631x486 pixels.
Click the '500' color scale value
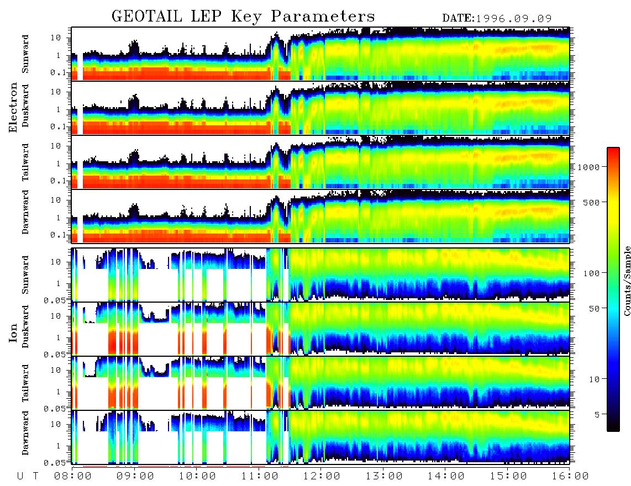pyautogui.click(x=592, y=202)
